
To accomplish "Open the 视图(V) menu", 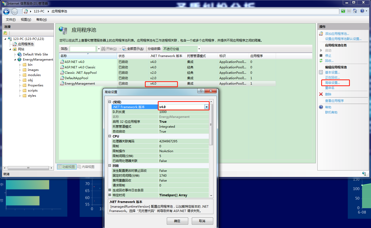I will (26, 20).
